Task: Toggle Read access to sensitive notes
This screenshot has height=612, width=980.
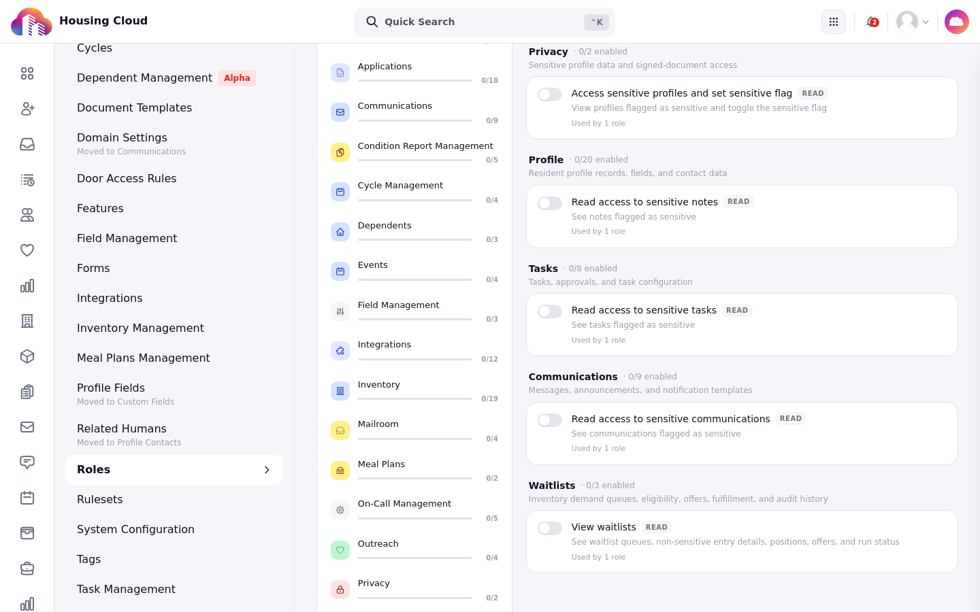Action: click(x=550, y=203)
